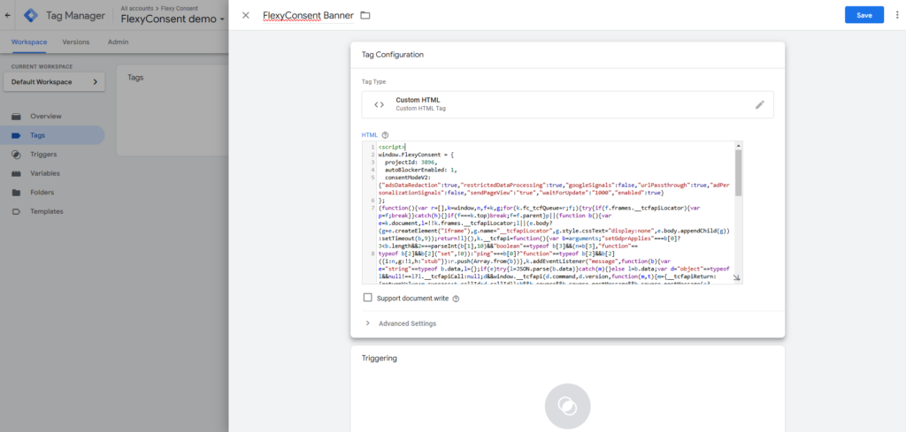Click the folder icon next to tag name

[365, 15]
